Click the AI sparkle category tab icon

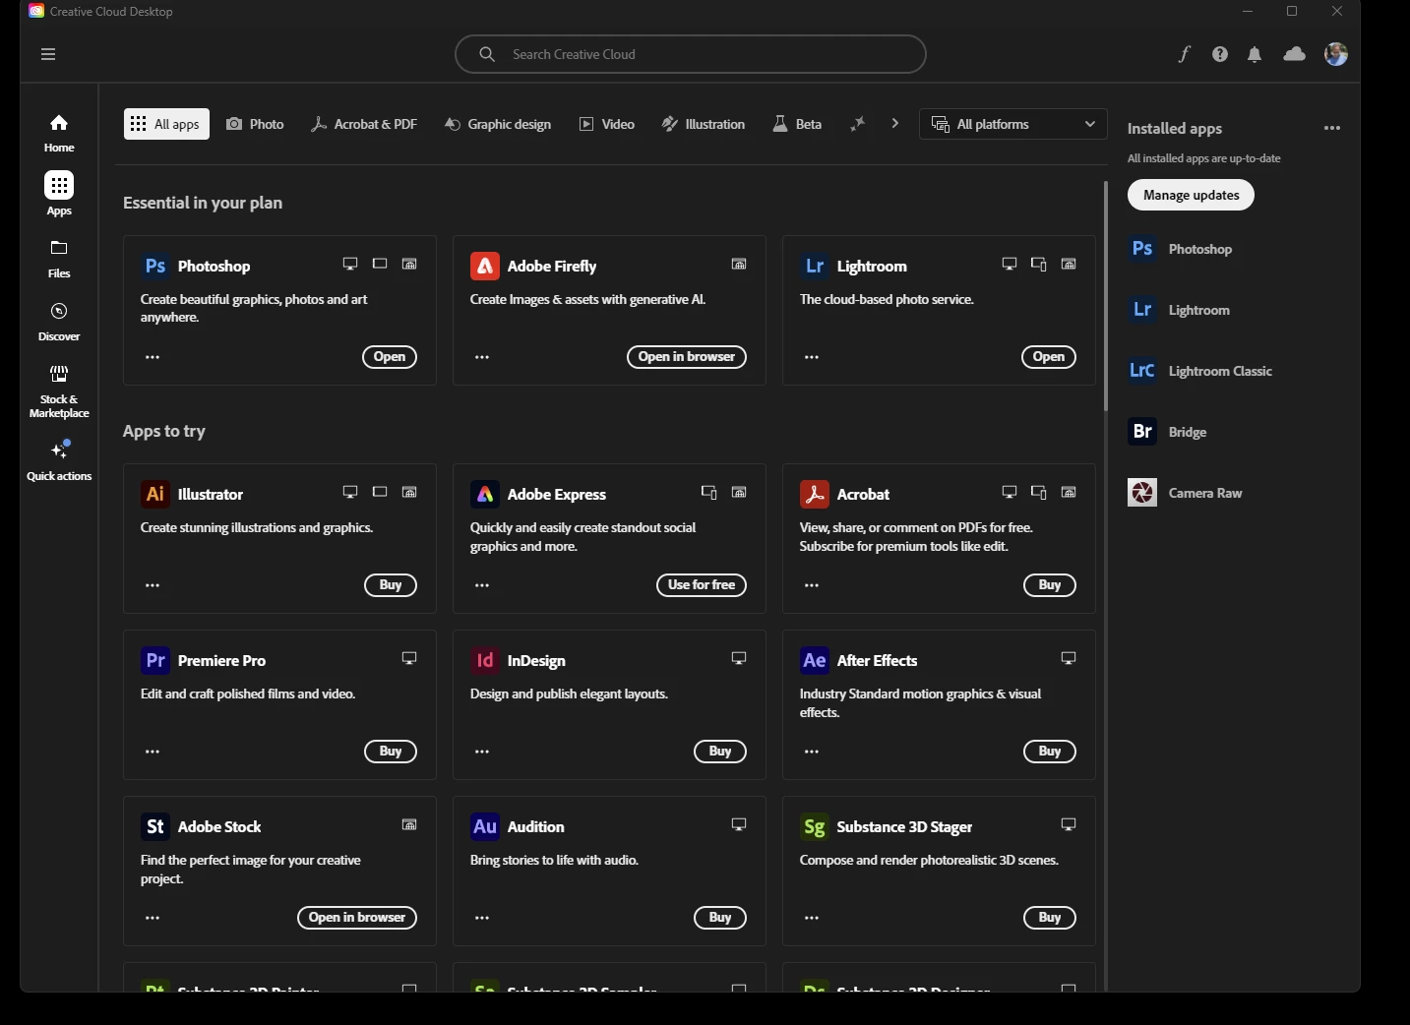click(857, 124)
